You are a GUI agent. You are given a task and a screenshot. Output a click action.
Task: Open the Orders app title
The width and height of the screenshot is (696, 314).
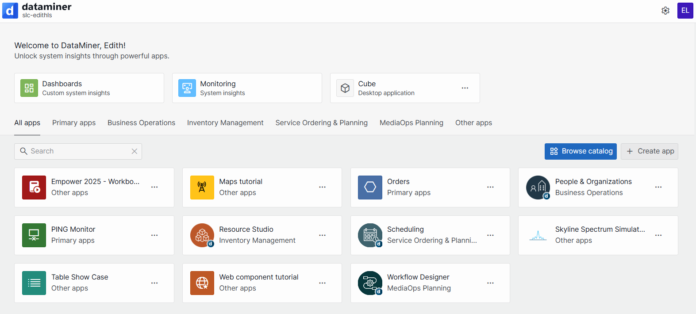point(398,181)
